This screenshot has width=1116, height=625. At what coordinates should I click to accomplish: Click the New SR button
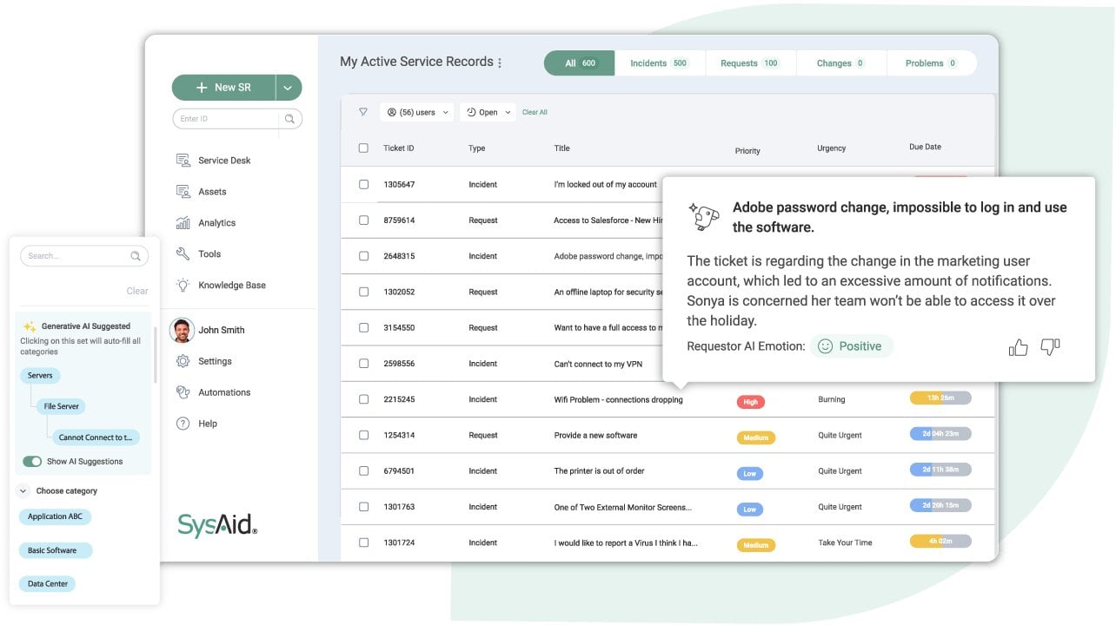[x=224, y=88]
